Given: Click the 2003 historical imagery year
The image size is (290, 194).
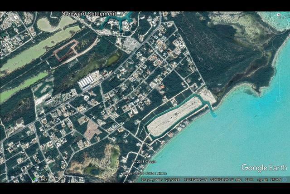Looking at the screenshot, I should tap(43, 179).
